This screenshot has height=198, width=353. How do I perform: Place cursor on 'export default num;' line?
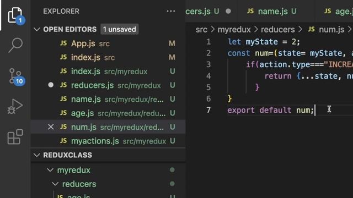(271, 110)
